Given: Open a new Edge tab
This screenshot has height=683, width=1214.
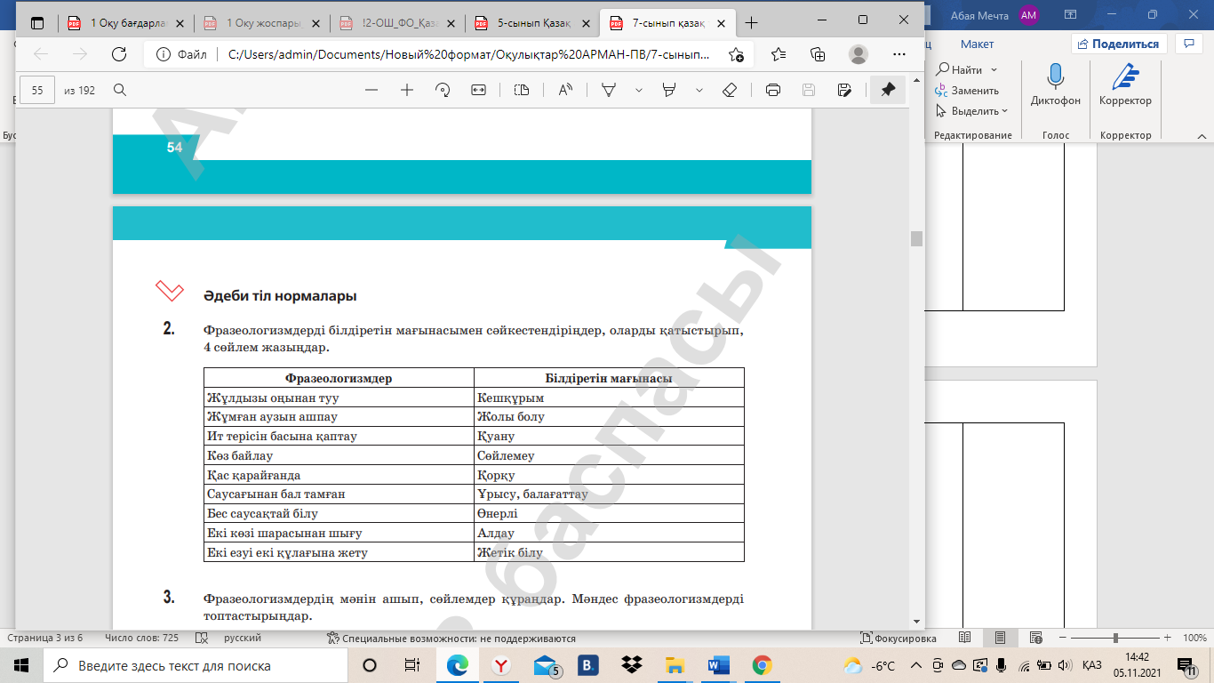Looking at the screenshot, I should [752, 22].
